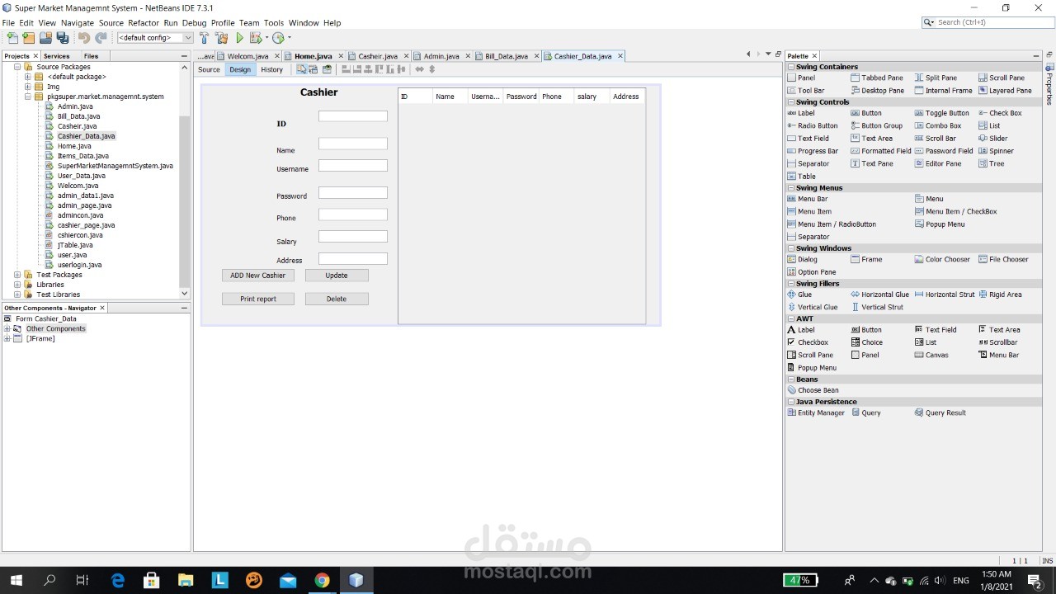Expand the JFrame node in Navigator
Screen dimensions: 1056x594
[7, 338]
